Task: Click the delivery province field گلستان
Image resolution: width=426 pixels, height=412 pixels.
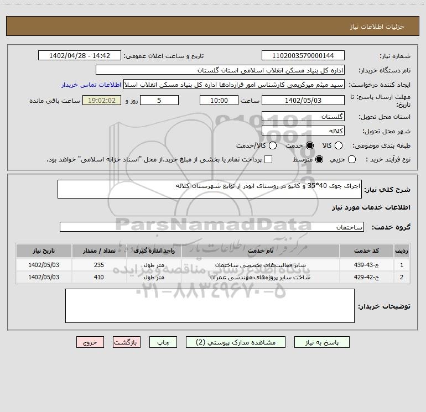Action: click(x=303, y=117)
